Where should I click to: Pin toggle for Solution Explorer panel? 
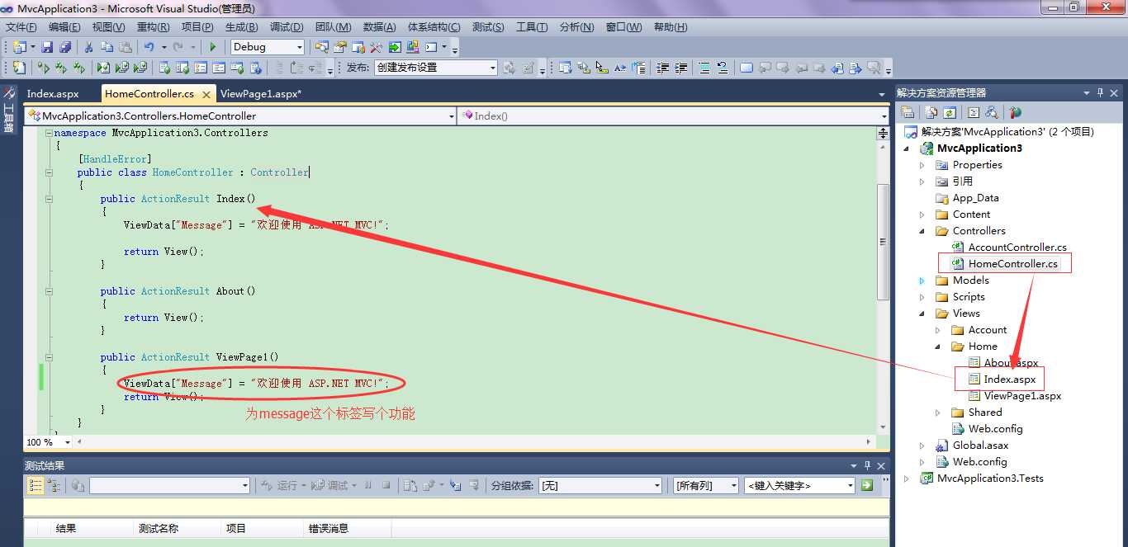(1100, 93)
